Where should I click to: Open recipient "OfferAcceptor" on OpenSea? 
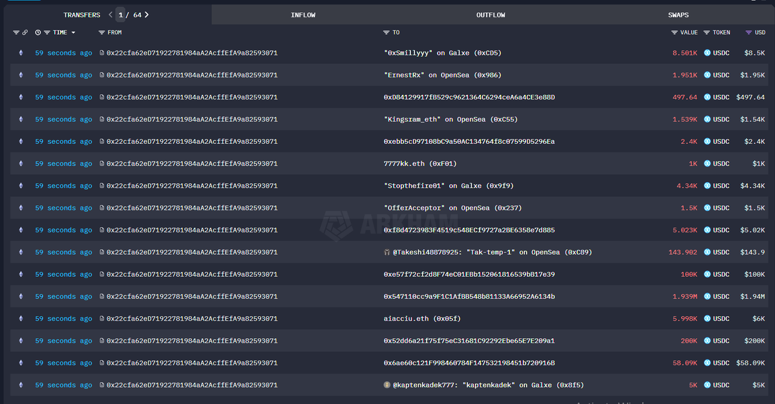click(452, 208)
